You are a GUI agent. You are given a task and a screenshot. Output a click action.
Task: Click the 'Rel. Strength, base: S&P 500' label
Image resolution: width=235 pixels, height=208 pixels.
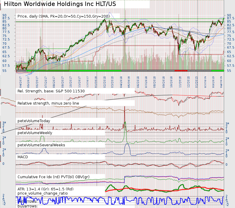51,91
